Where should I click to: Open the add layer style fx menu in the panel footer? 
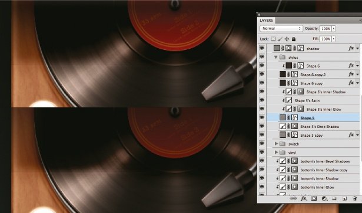click(304, 198)
